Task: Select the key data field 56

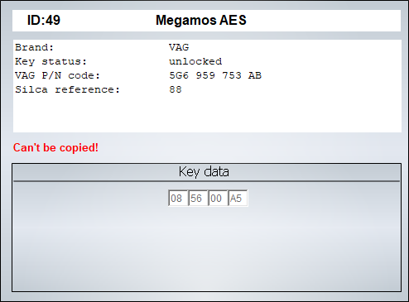Action: 198,199
